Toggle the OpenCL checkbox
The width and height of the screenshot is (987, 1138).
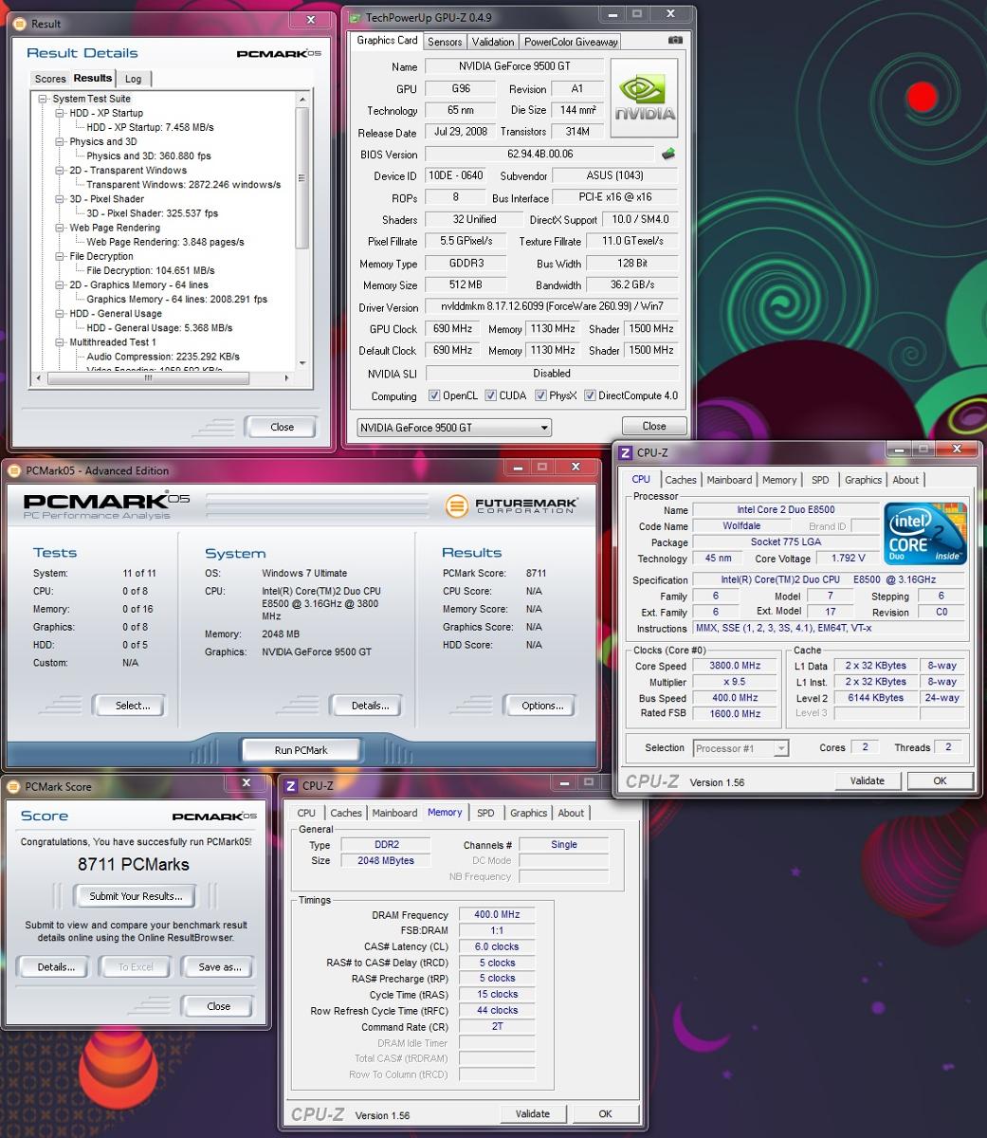coord(434,395)
